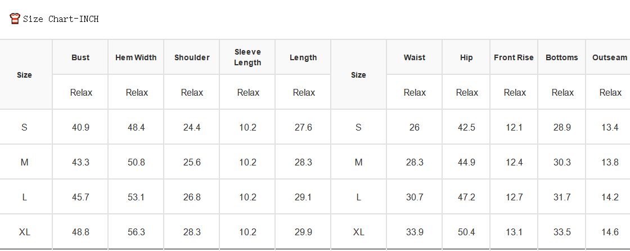The image size is (630, 251).
Task: Select the Outseam column header
Action: [610, 57]
